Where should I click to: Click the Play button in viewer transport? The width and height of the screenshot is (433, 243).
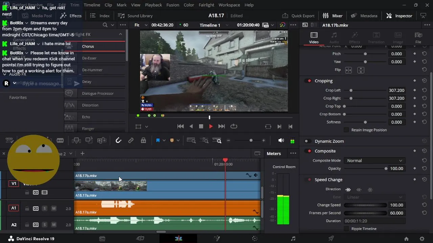point(211,126)
